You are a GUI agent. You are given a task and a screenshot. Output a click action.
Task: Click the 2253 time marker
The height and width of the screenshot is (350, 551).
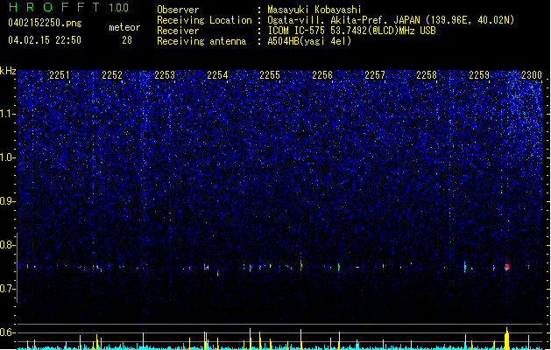tap(165, 75)
